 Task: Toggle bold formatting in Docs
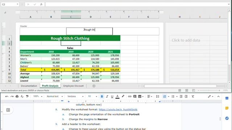tap(102, 96)
